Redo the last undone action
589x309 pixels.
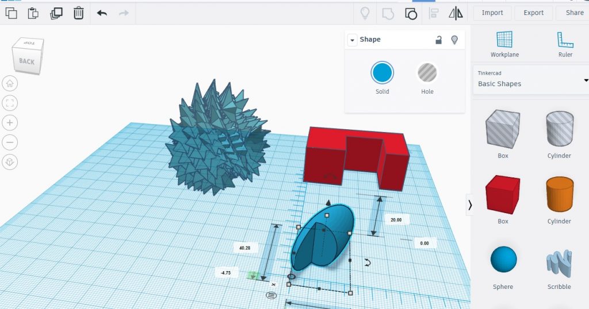click(x=124, y=13)
